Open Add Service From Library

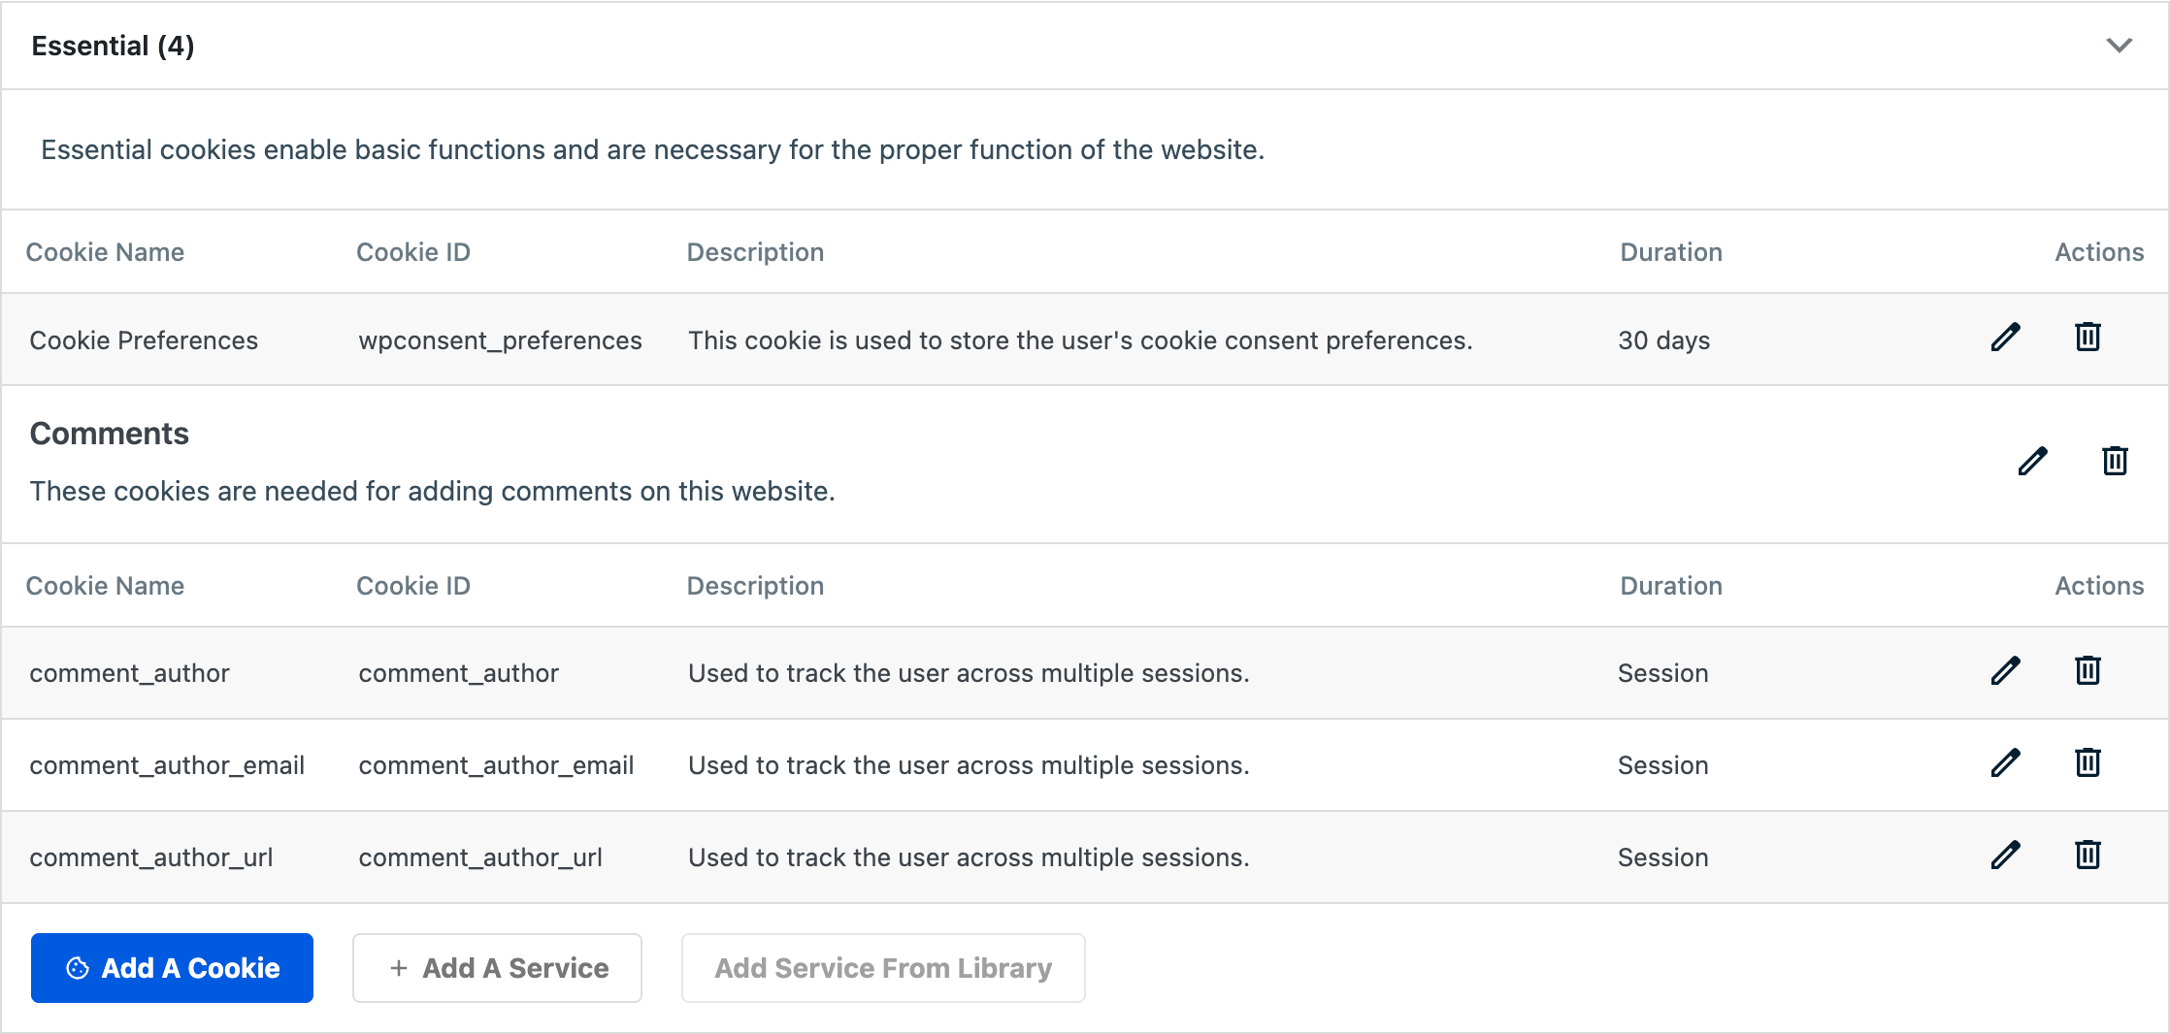(x=881, y=967)
